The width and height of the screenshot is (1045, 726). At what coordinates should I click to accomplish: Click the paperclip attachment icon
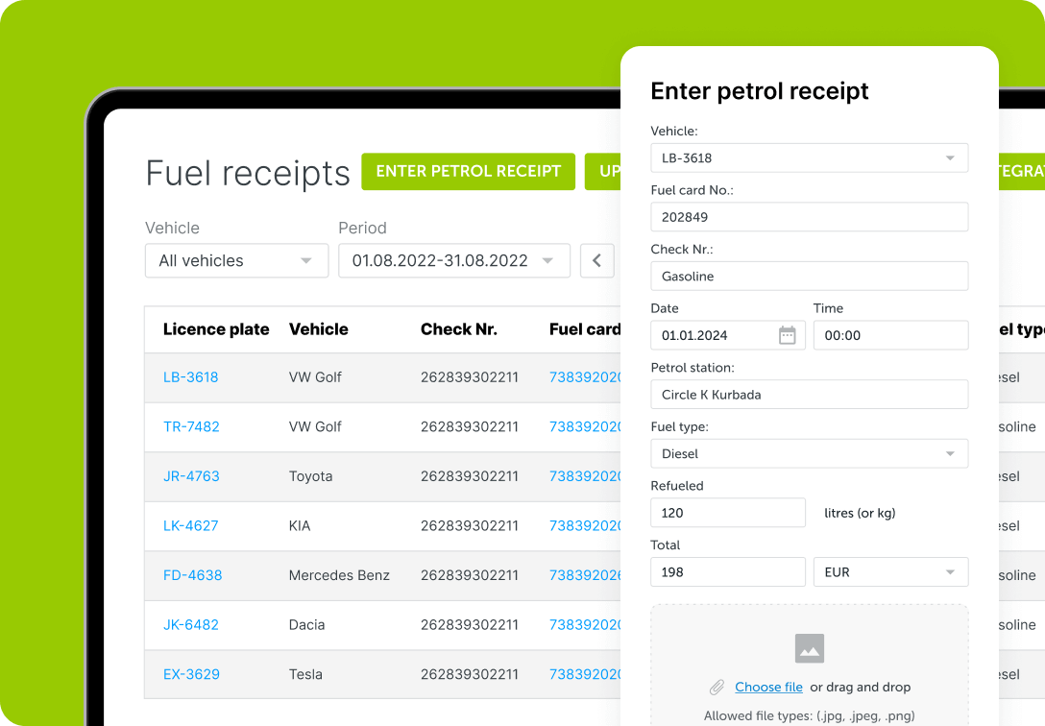click(x=717, y=687)
